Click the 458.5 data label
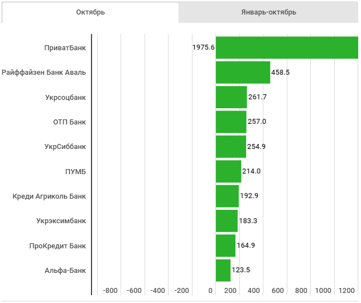 click(280, 73)
